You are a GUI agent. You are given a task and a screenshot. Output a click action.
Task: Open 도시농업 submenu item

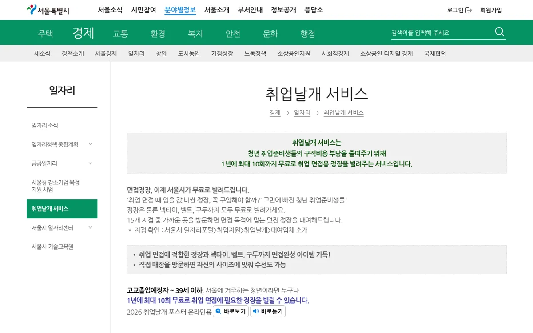point(189,53)
